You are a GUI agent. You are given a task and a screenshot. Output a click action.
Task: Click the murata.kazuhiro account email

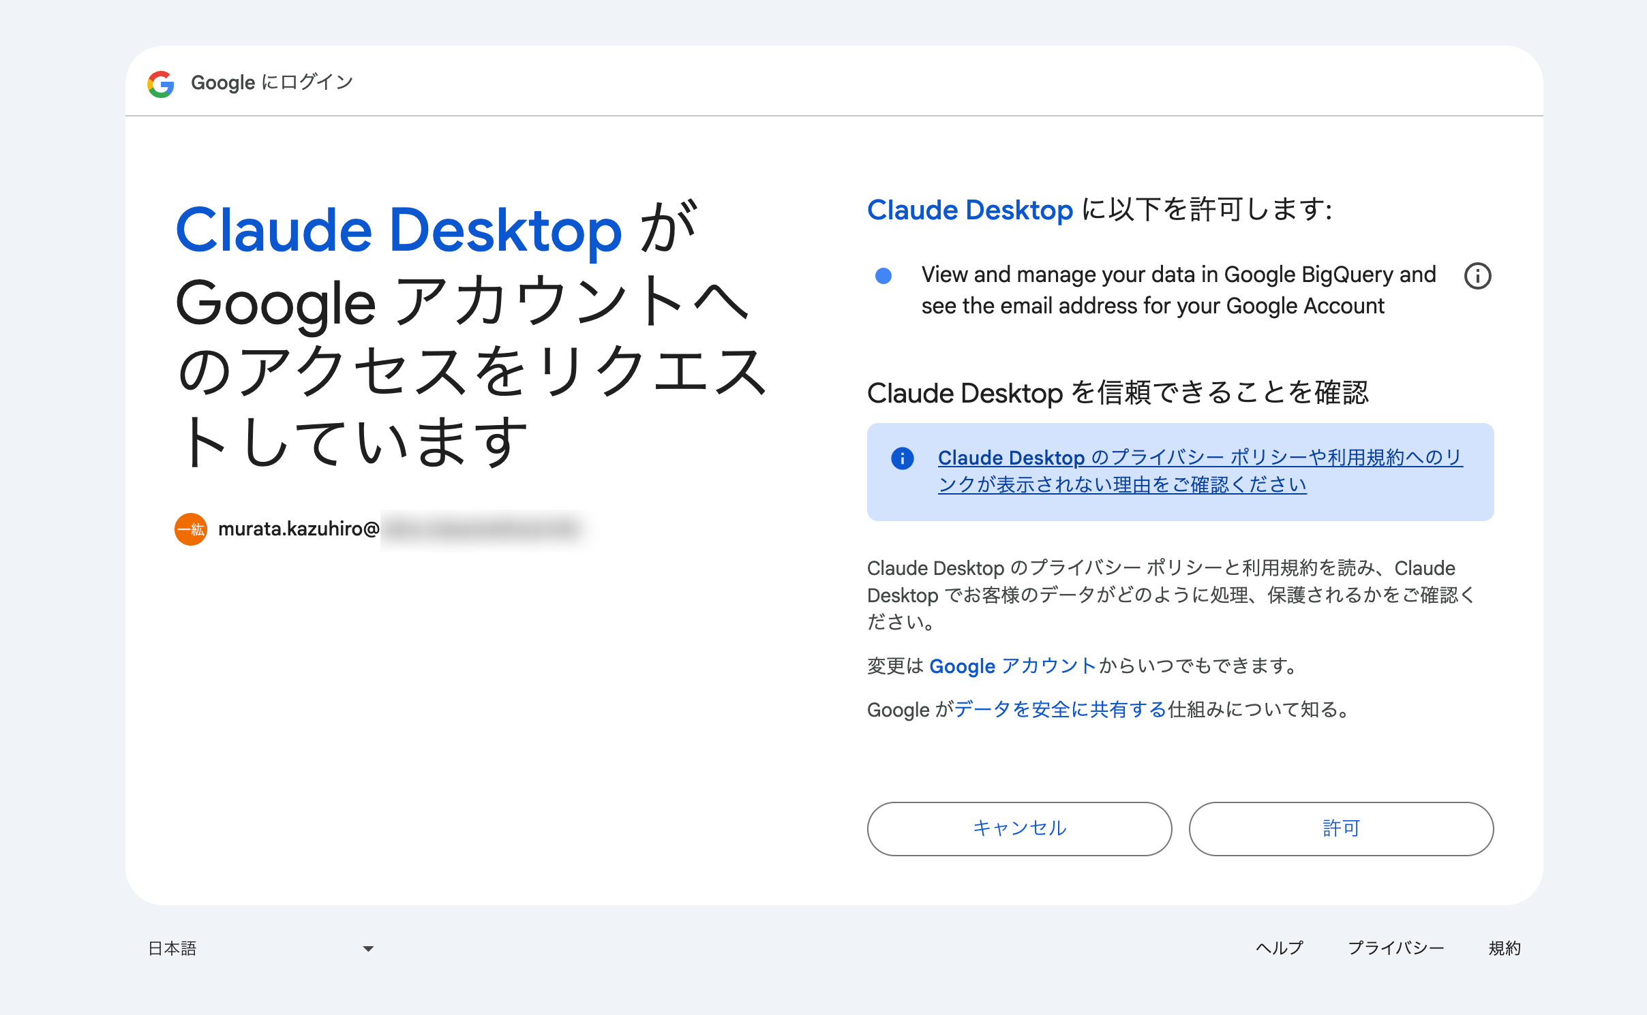point(299,529)
